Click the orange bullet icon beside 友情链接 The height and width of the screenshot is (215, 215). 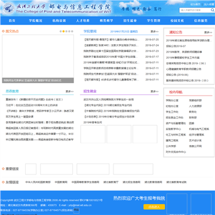click(x=3, y=182)
